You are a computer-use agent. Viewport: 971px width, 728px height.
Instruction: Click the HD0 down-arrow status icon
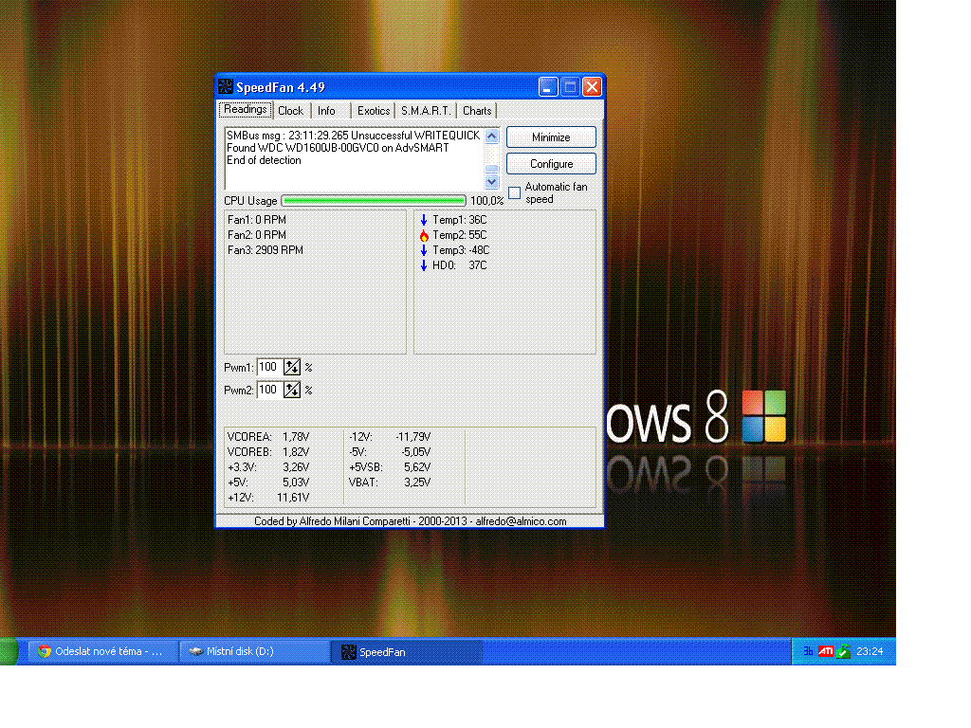(424, 265)
